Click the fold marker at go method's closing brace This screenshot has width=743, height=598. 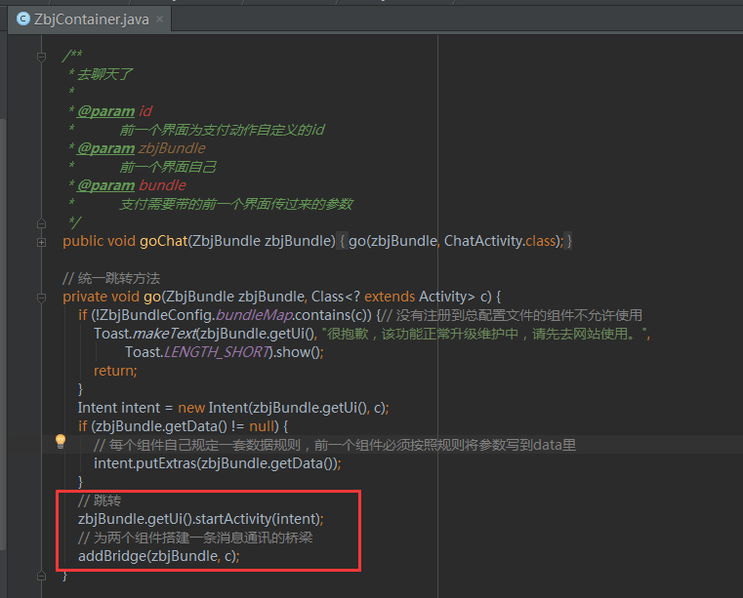(x=42, y=576)
